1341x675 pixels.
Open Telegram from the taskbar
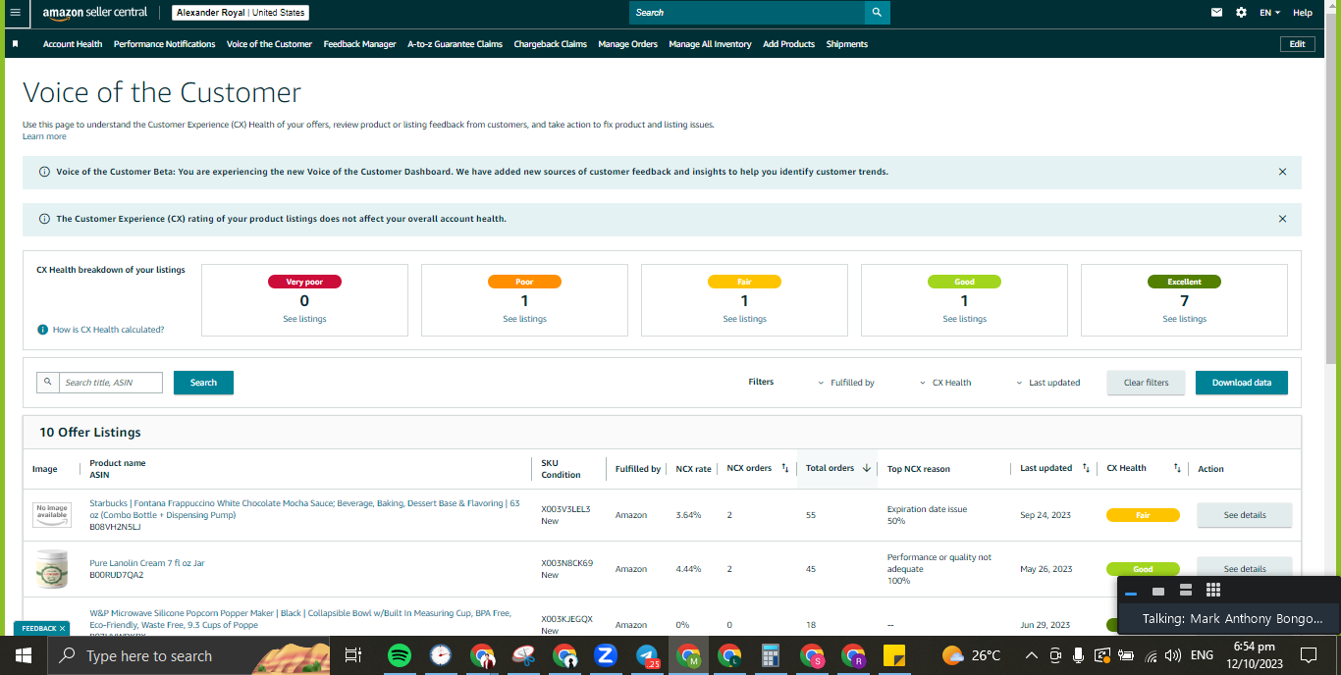[647, 655]
